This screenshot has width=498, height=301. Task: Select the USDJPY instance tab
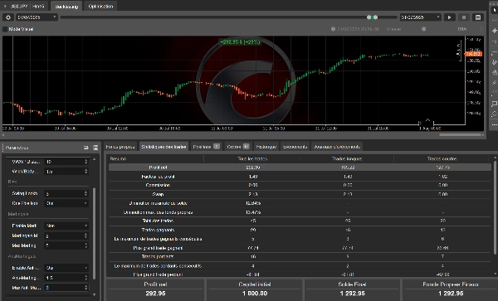25,7
